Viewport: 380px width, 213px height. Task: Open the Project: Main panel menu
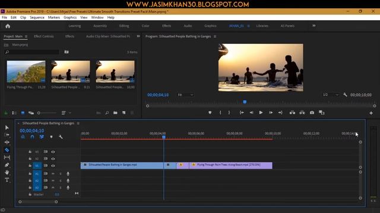[x=26, y=37]
